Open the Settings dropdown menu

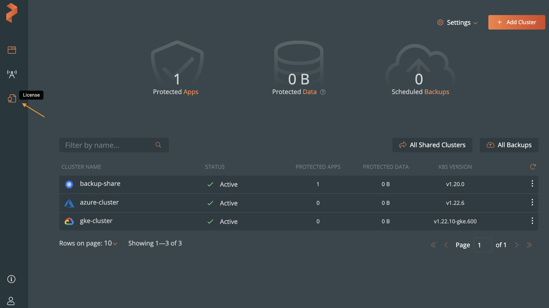pyautogui.click(x=458, y=22)
